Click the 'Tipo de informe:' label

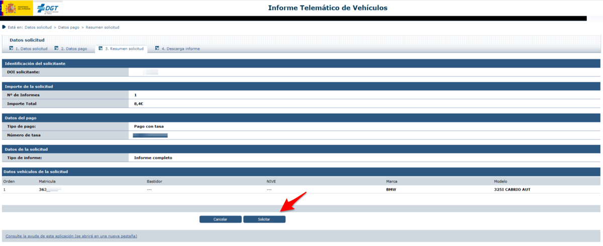click(x=25, y=158)
